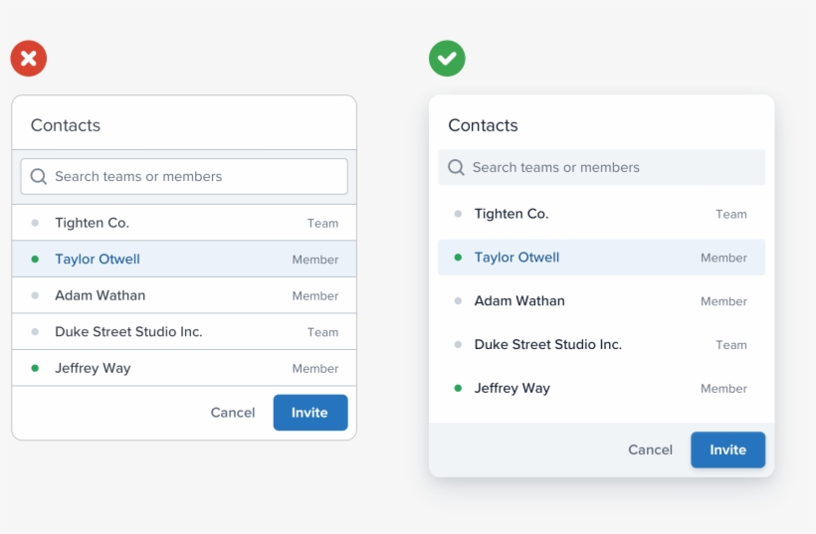This screenshot has height=534, width=816.
Task: Click magnifier icon in borderless search field
Action: (x=457, y=168)
